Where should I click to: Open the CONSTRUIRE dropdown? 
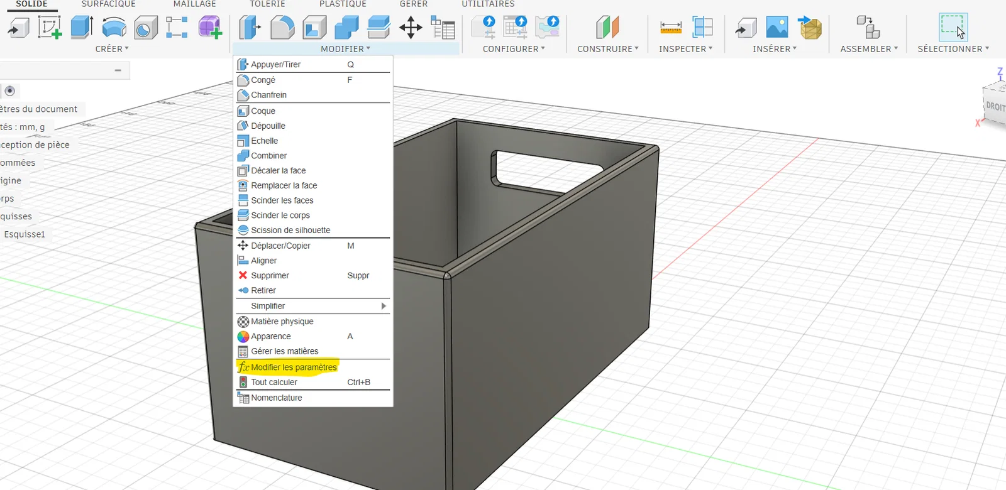608,49
